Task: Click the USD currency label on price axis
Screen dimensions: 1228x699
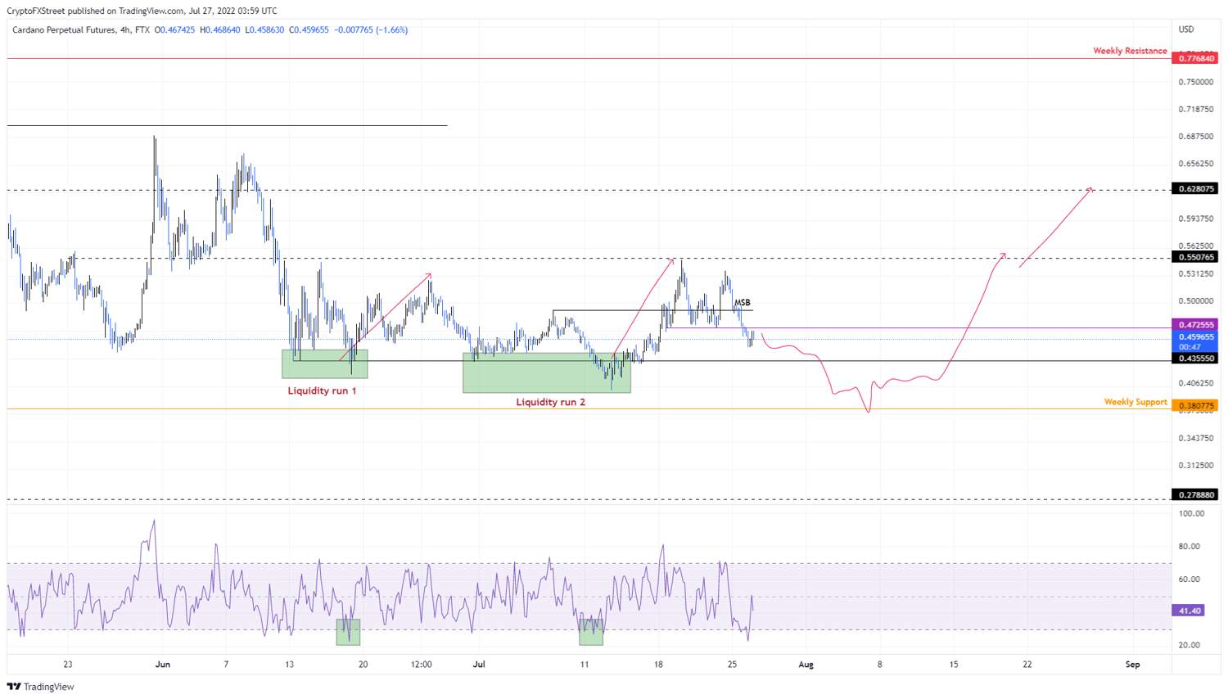Action: (1186, 29)
